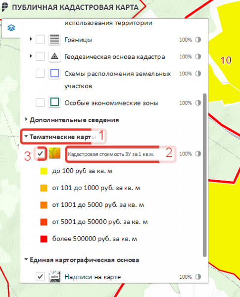Screen dimensions: 240x297
Task: Click the cadastral map logo icon
Action: pos(5,7)
